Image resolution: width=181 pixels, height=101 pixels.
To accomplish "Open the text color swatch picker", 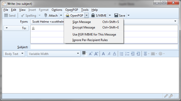I will point(84,53).
